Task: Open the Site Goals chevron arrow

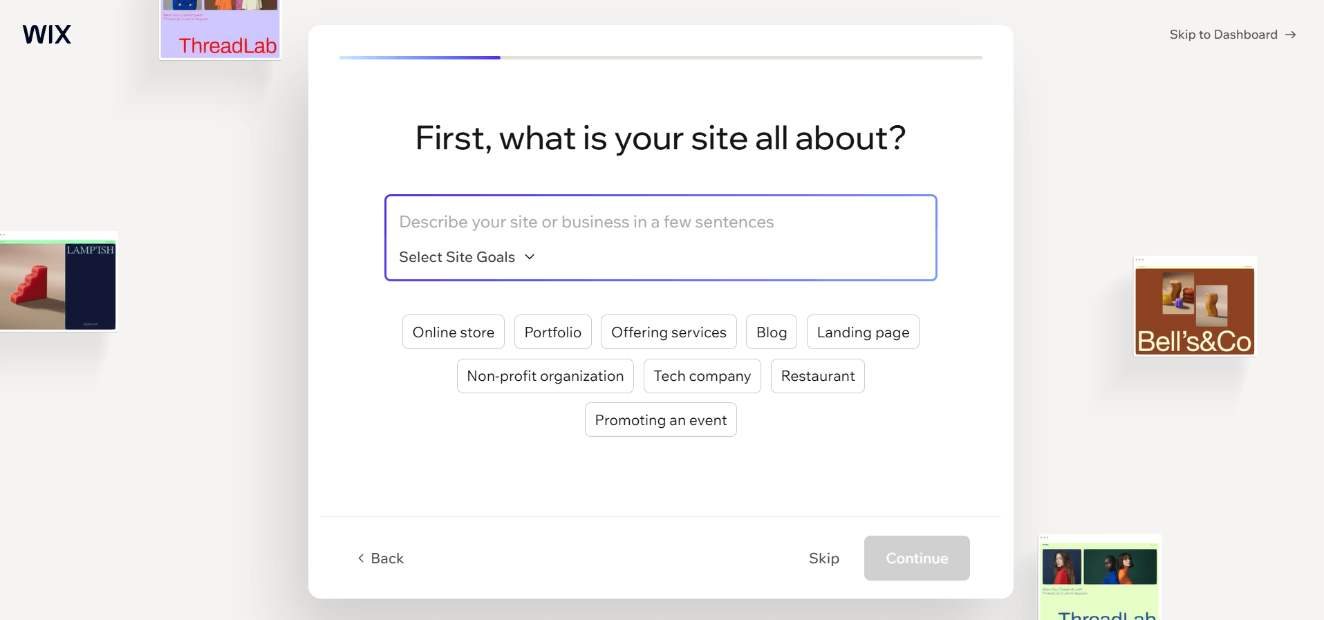Action: [530, 256]
